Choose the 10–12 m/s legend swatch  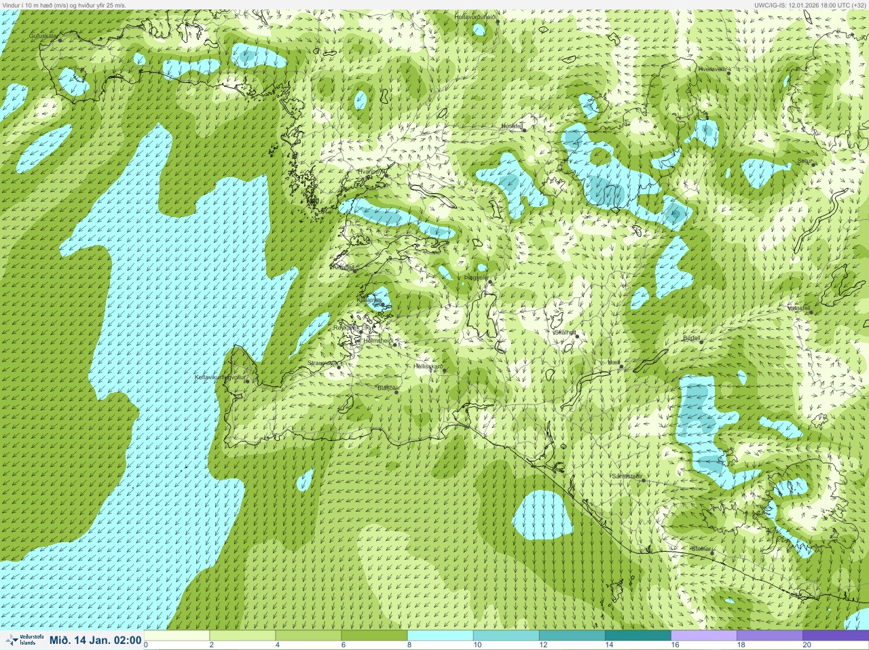[506, 636]
